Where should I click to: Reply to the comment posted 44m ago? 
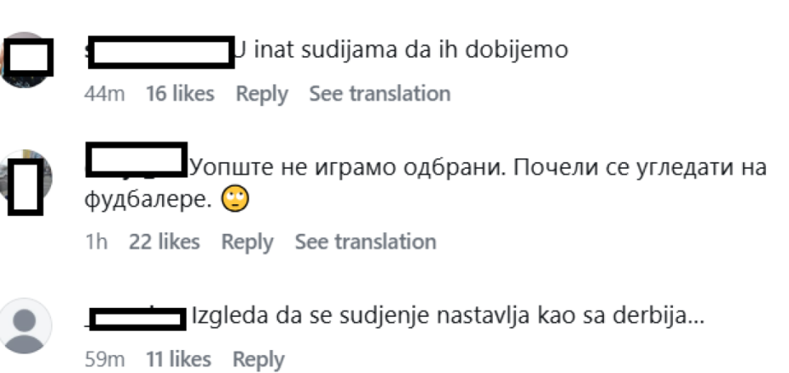[261, 93]
